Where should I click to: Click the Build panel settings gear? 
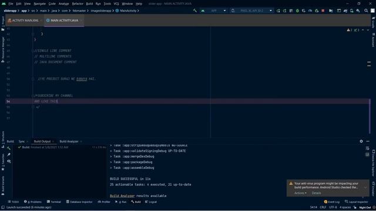(361, 141)
